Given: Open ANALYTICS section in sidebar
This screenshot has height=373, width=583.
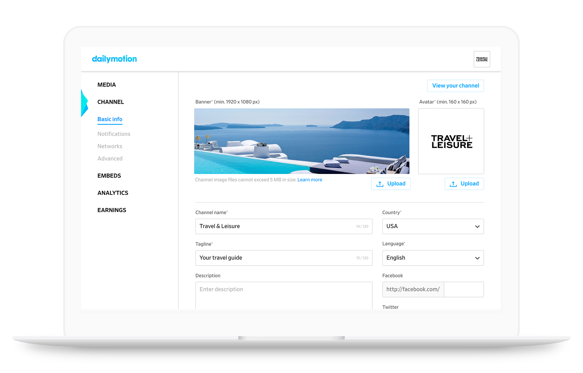Looking at the screenshot, I should 113,193.
